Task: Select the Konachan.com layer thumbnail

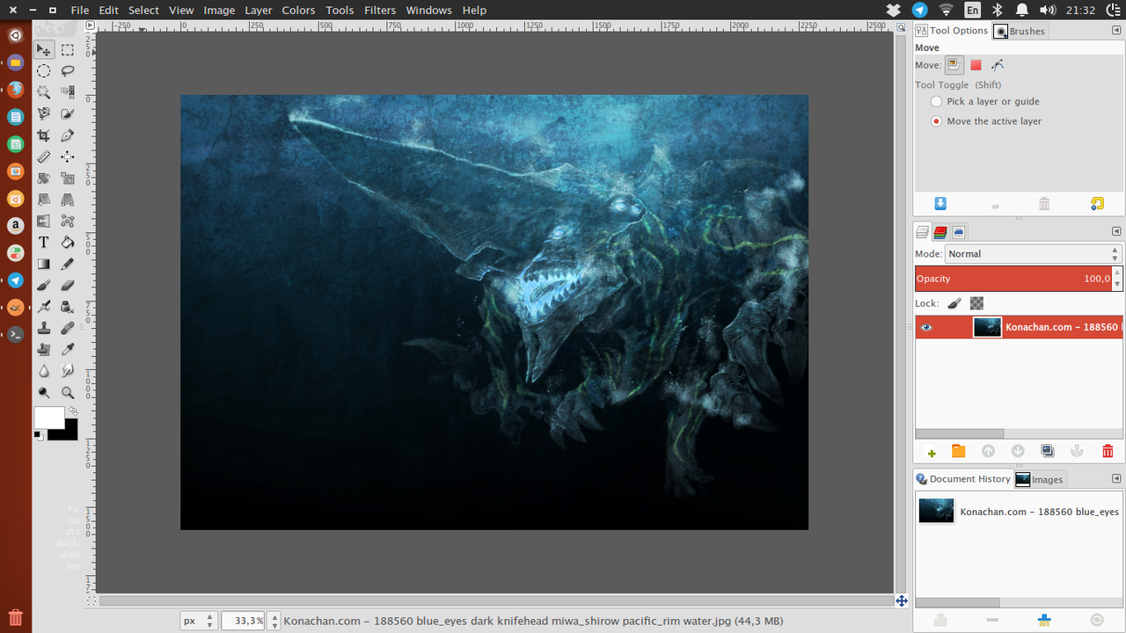Action: pyautogui.click(x=987, y=327)
